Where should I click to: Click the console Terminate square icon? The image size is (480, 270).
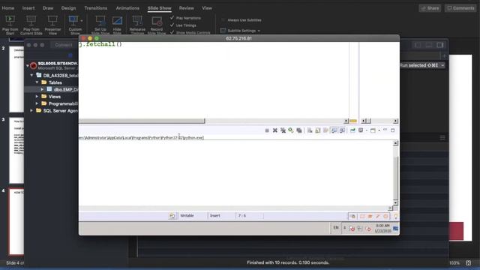267,130
